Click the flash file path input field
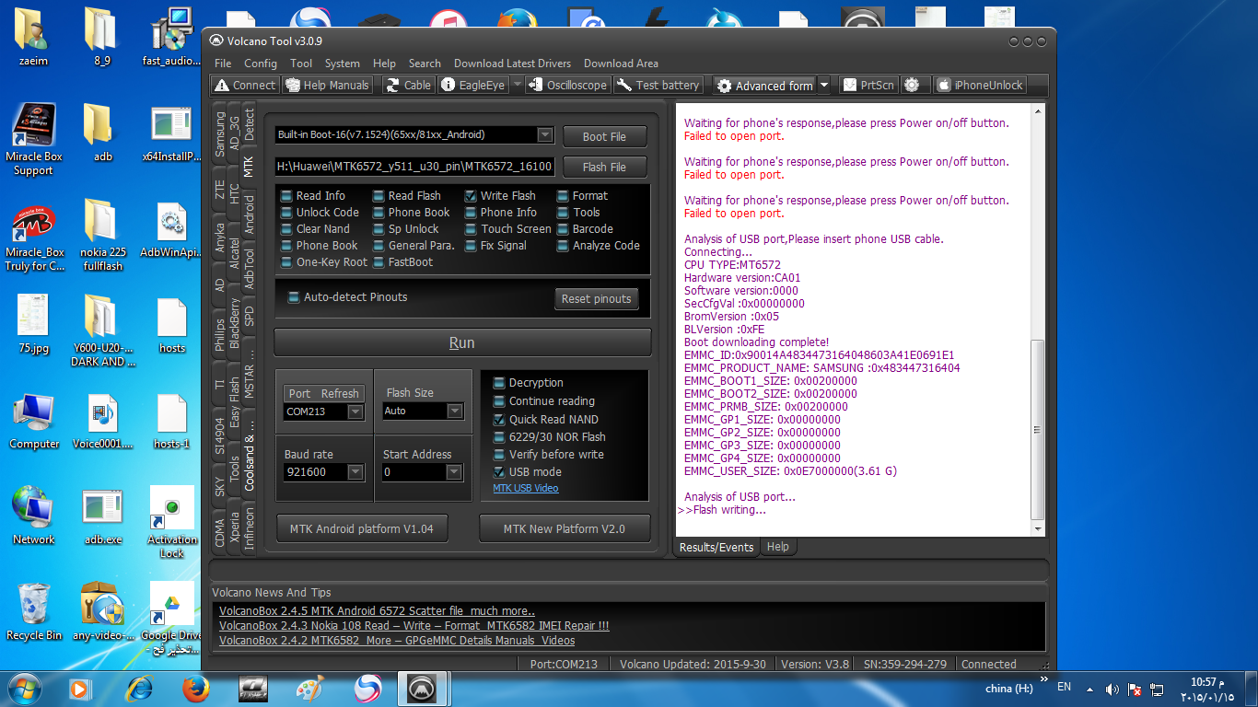The height and width of the screenshot is (707, 1258). (x=415, y=167)
